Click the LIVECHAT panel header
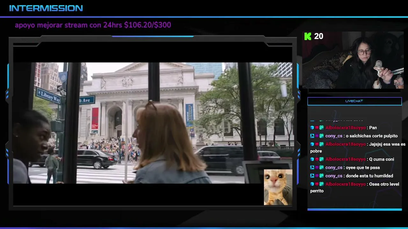Screen dimensions: 408x229 (354, 101)
